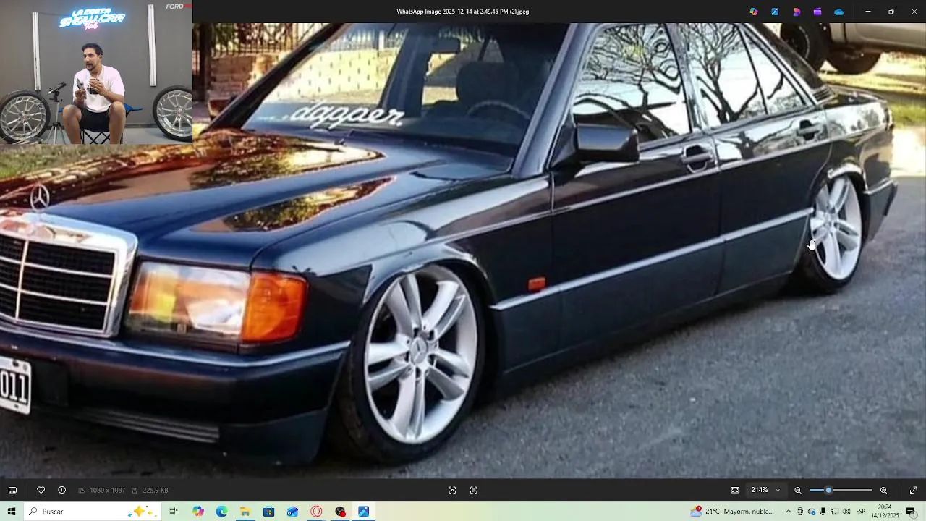
Task: Open Microsoft Edge from the taskbar
Action: click(x=221, y=512)
